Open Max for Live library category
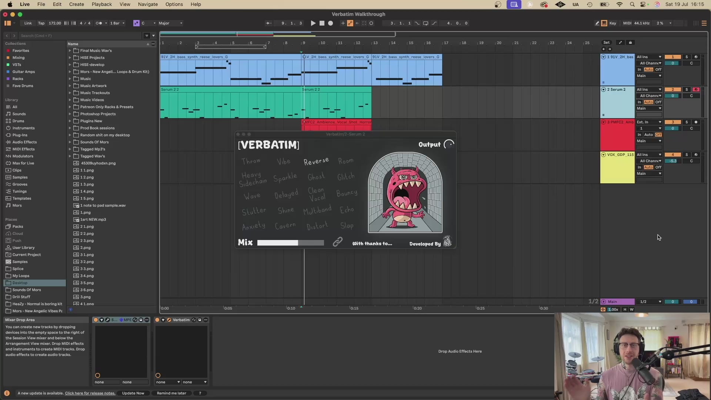 point(23,163)
